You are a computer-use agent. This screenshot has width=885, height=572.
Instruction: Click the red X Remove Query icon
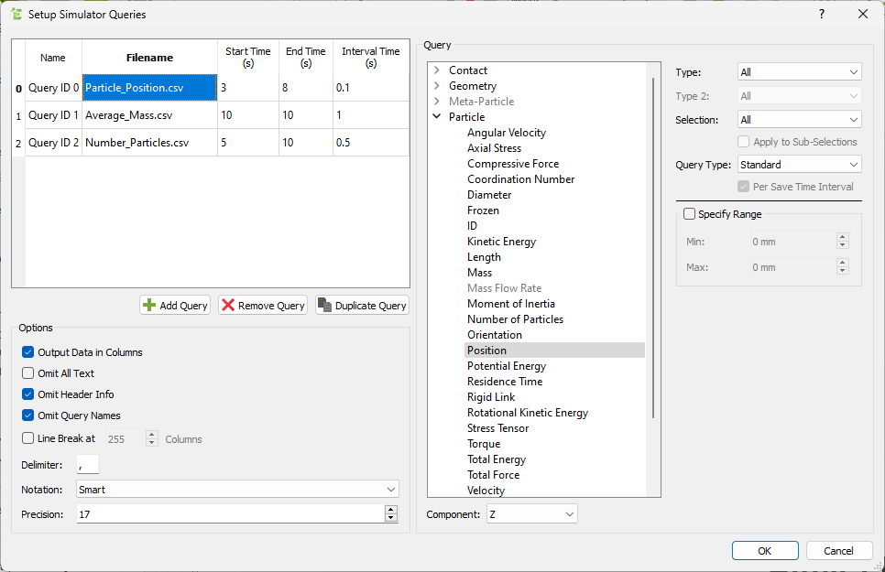click(x=228, y=306)
